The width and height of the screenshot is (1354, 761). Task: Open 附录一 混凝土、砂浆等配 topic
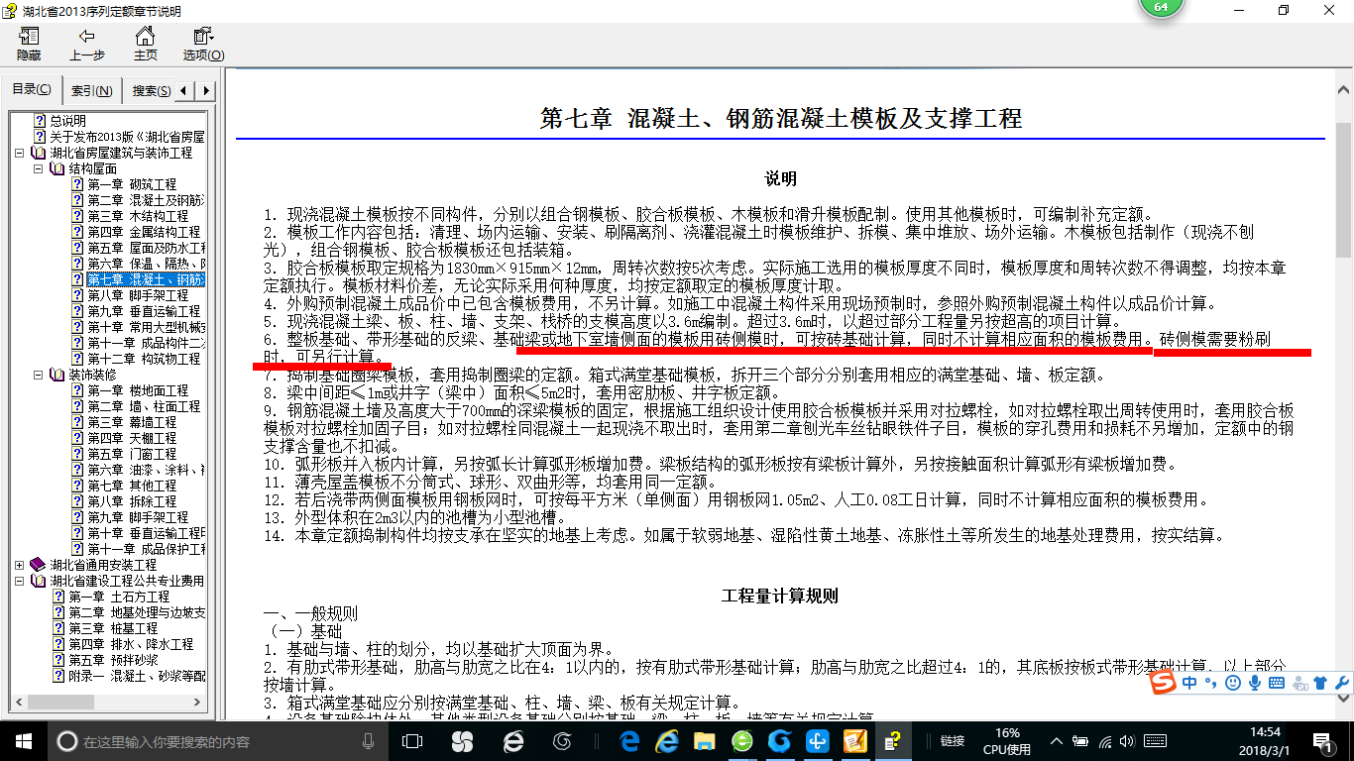(x=137, y=676)
